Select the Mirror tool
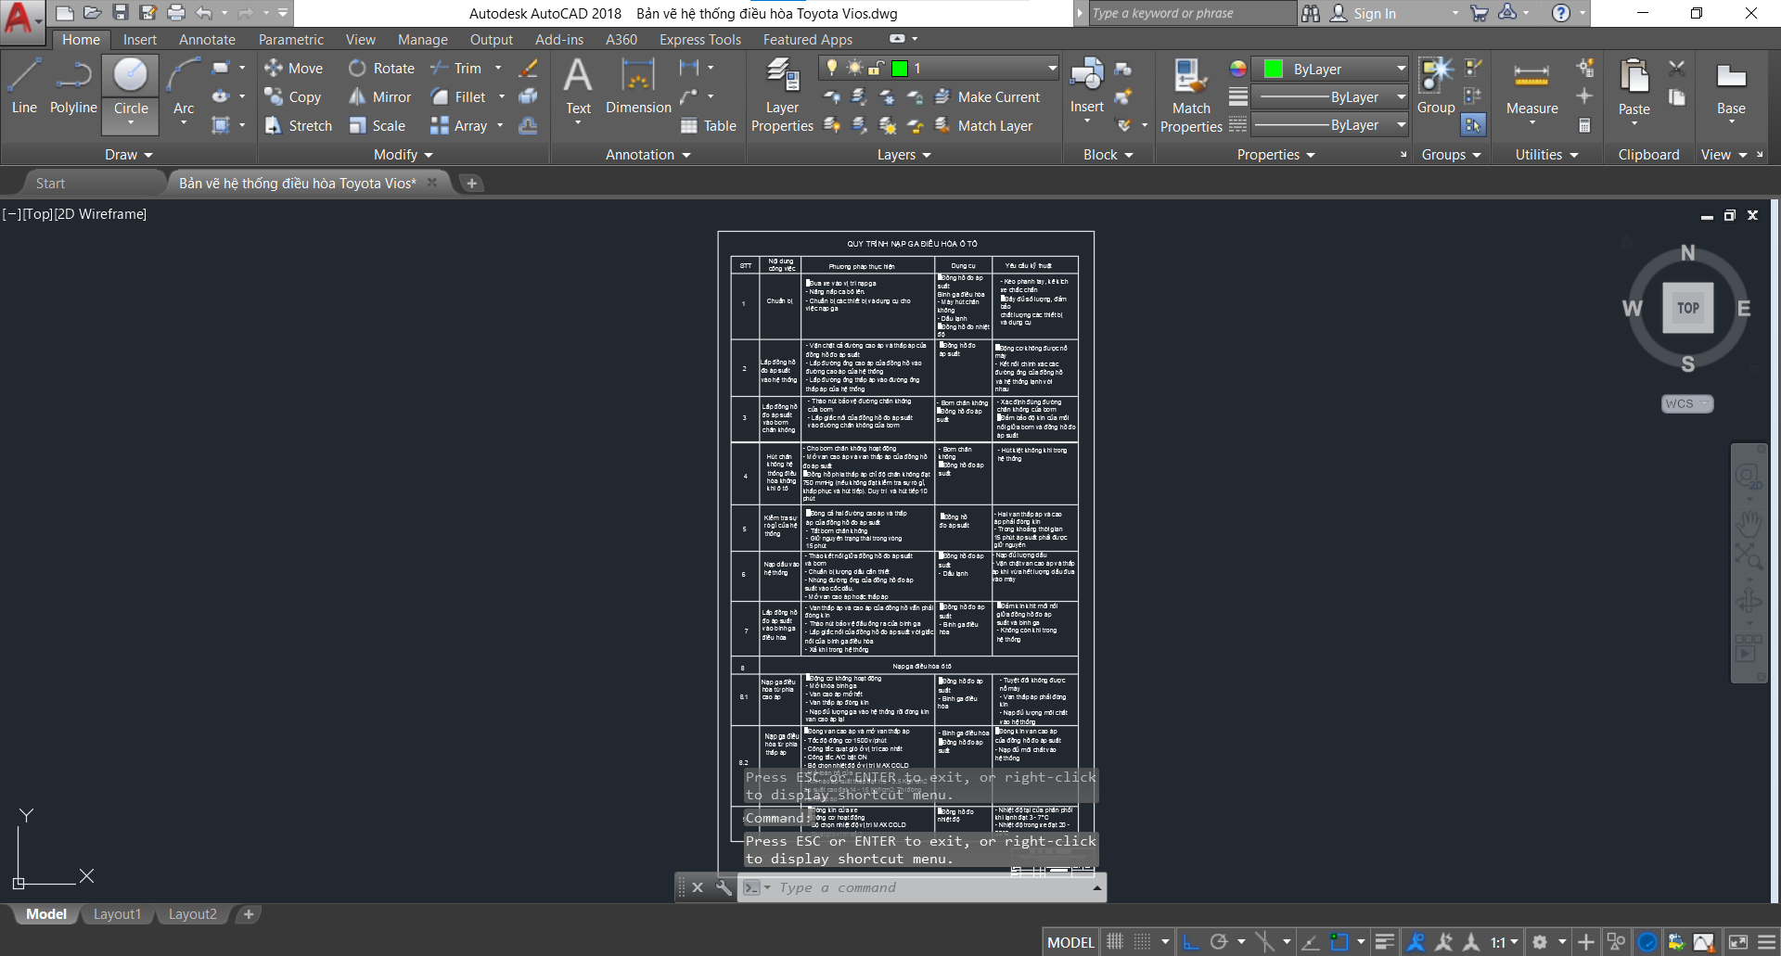This screenshot has height=956, width=1781. 380,97
